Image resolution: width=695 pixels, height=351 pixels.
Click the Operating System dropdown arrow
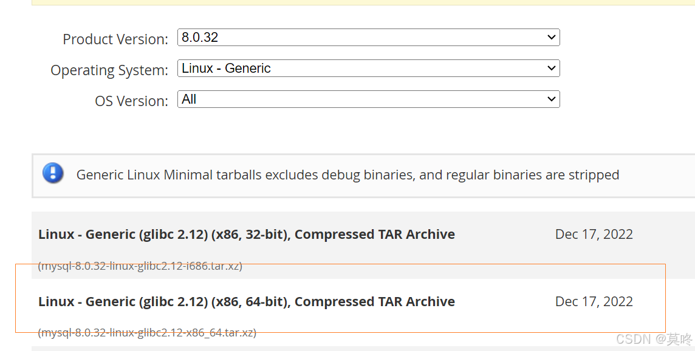pyautogui.click(x=551, y=69)
